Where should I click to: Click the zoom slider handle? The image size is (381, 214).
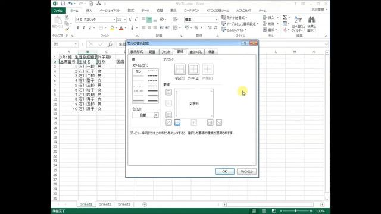pyautogui.click(x=296, y=211)
